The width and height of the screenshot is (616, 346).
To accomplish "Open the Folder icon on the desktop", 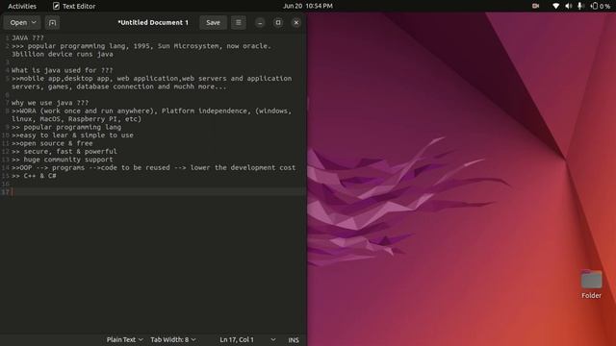I will coord(591,284).
